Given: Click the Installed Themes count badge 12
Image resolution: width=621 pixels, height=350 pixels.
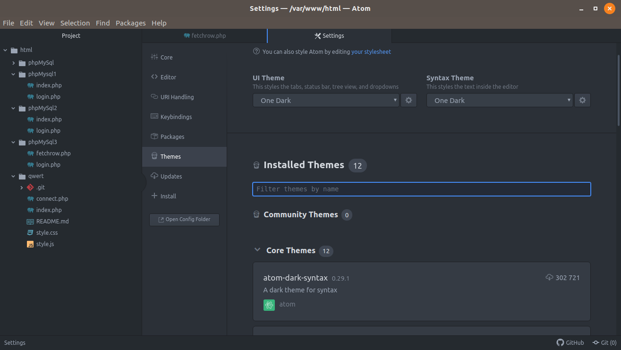Looking at the screenshot, I should [x=357, y=165].
